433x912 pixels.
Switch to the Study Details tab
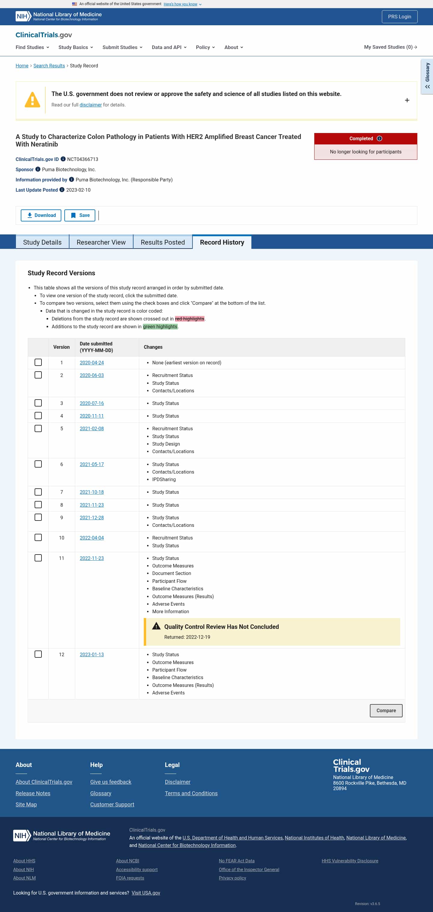click(x=42, y=242)
